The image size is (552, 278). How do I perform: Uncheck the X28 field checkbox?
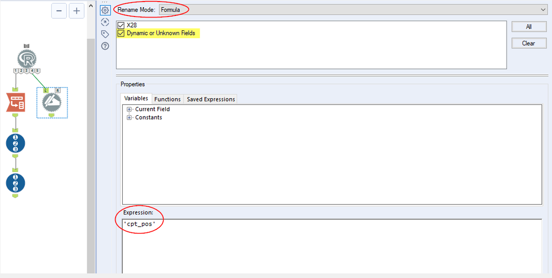point(121,25)
